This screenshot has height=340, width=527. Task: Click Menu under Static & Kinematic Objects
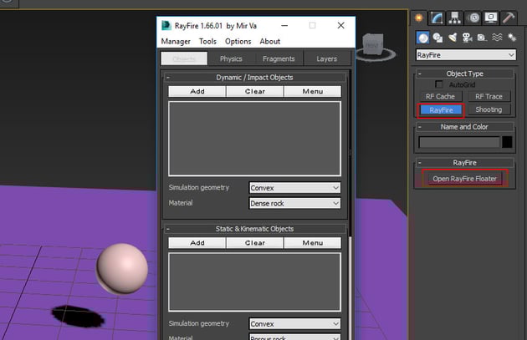pyautogui.click(x=313, y=242)
